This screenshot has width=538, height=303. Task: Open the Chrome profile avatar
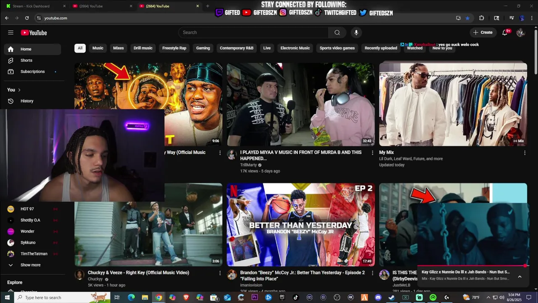click(522, 18)
